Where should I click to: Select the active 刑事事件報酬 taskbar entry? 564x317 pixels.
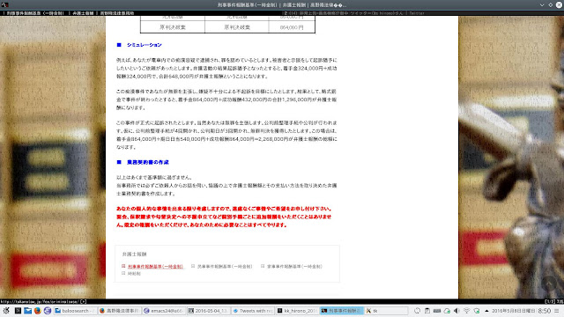tap(341, 311)
